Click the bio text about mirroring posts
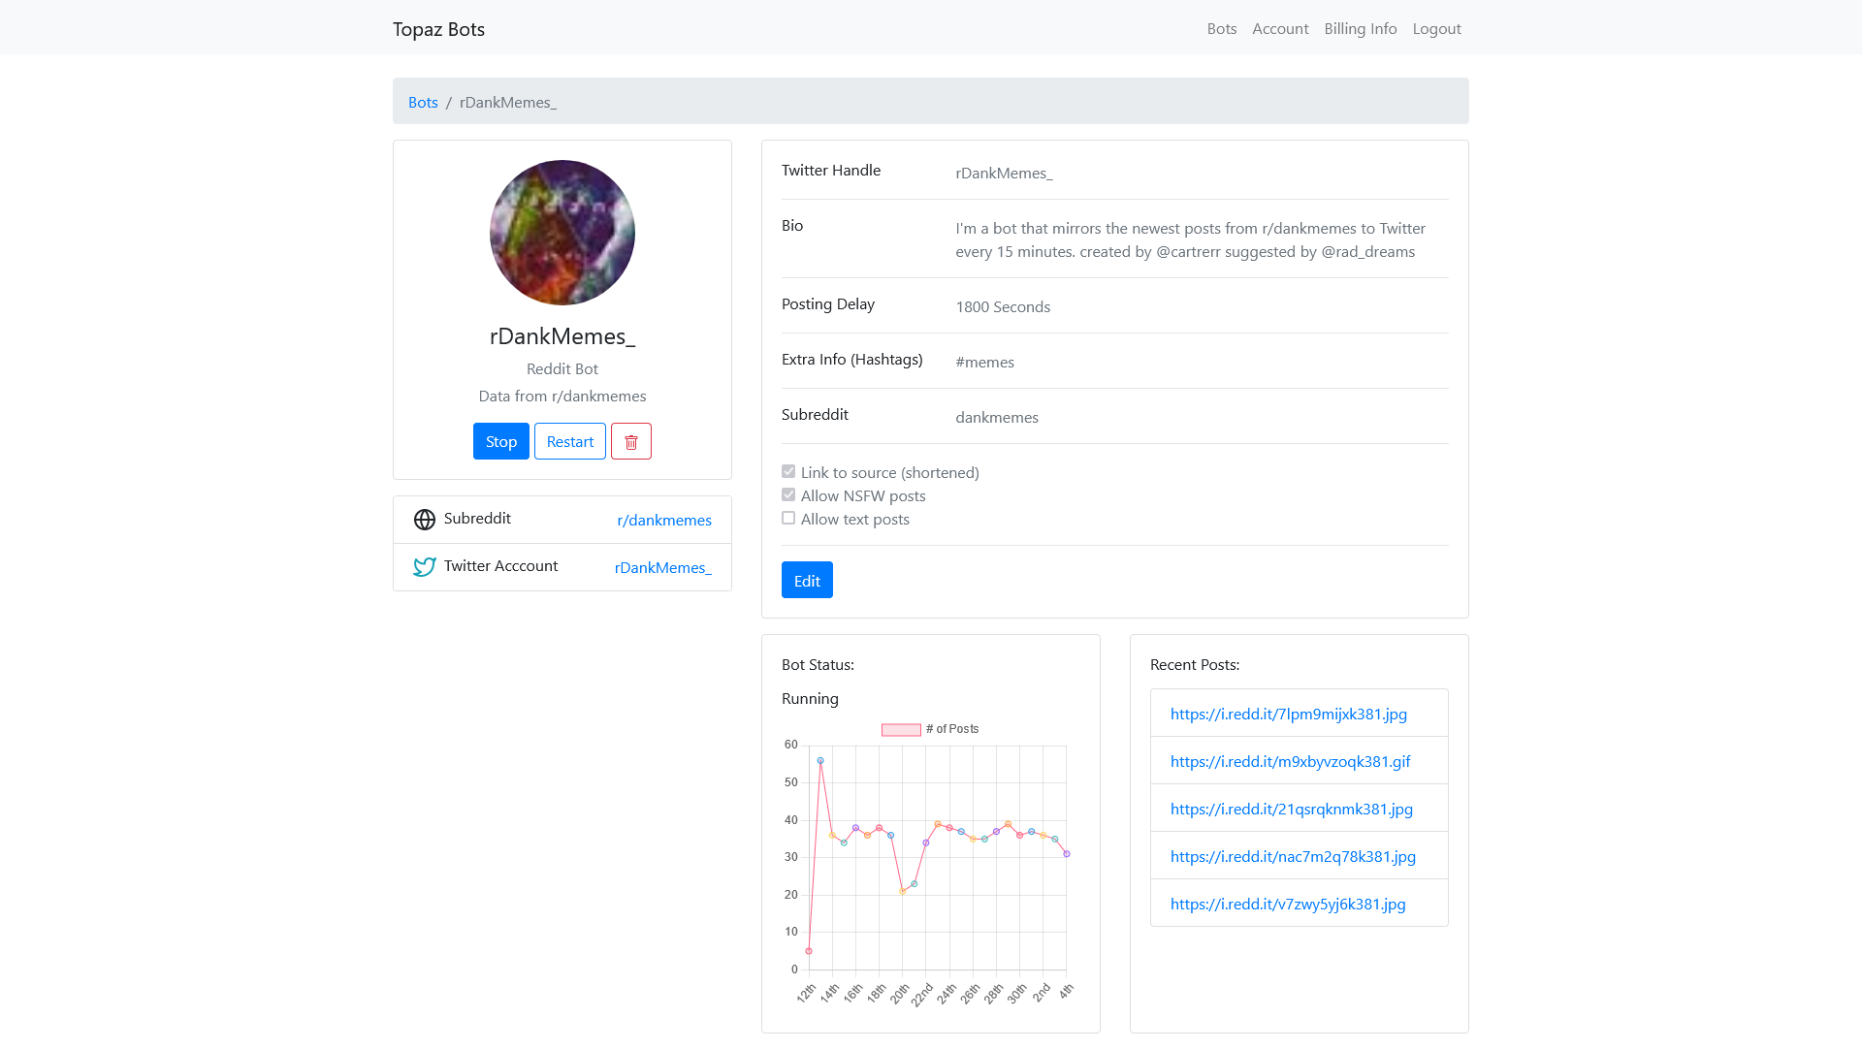This screenshot has width=1862, height=1049. click(x=1190, y=240)
